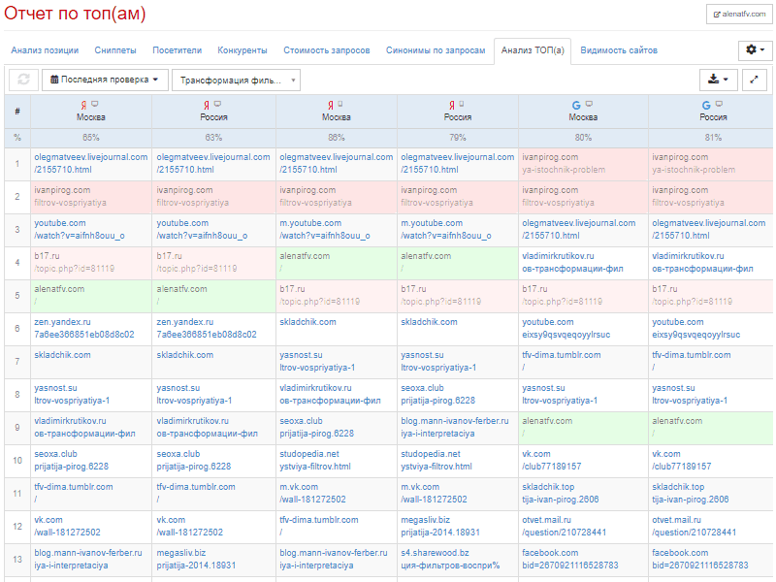Open the Трансформация филь... query selector
776x582 pixels.
pyautogui.click(x=236, y=81)
